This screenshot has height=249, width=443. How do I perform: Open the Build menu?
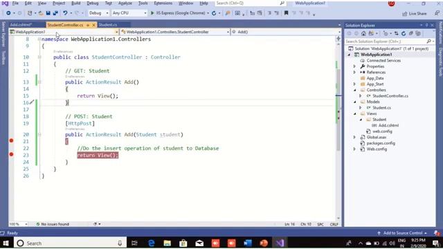click(x=75, y=3)
